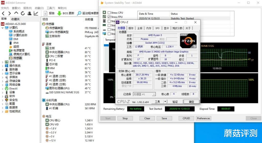Click the Ryzen 5 logo in CPU-Z
262x143 pixels.
188,41
